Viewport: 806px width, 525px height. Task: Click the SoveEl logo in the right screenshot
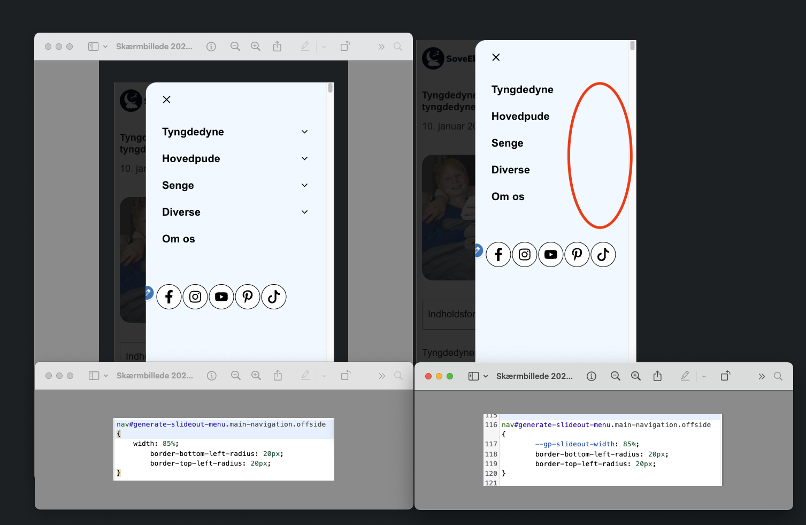(x=448, y=58)
